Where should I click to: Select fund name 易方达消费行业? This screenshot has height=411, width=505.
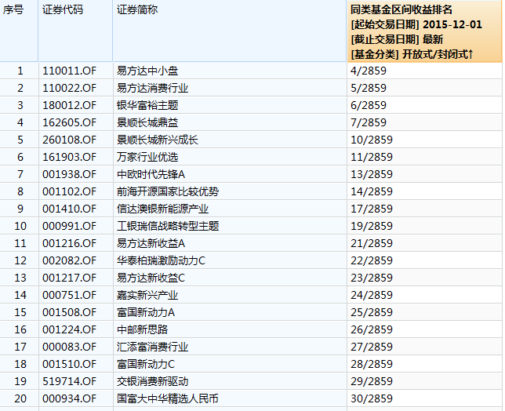click(153, 88)
